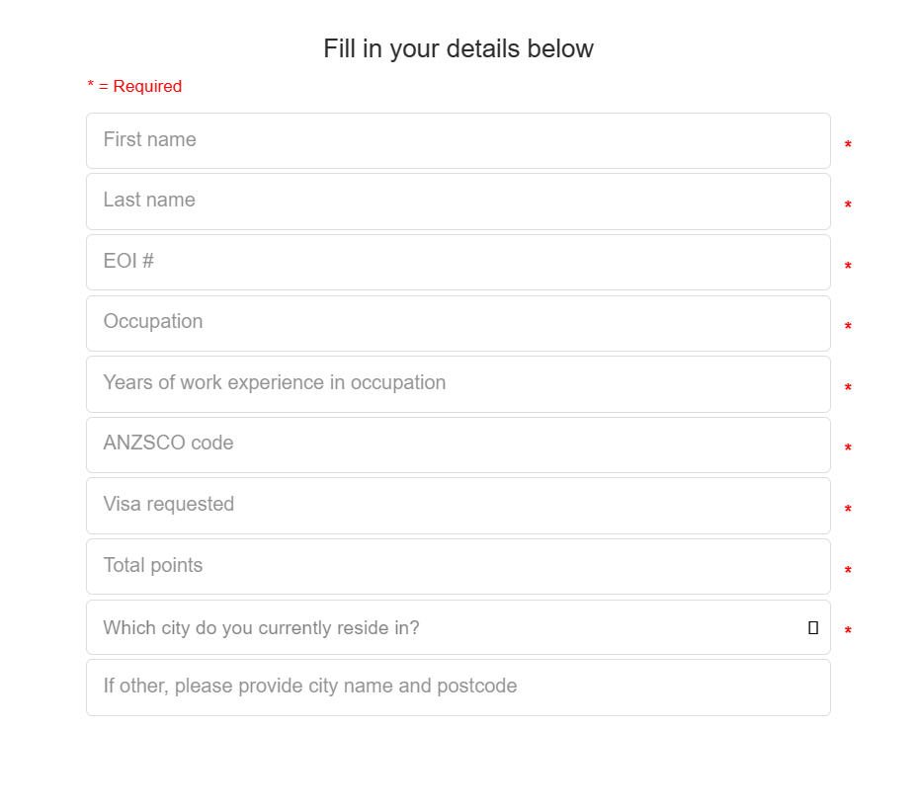914x810 pixels.
Task: Focus the Total points input
Action: 457,566
